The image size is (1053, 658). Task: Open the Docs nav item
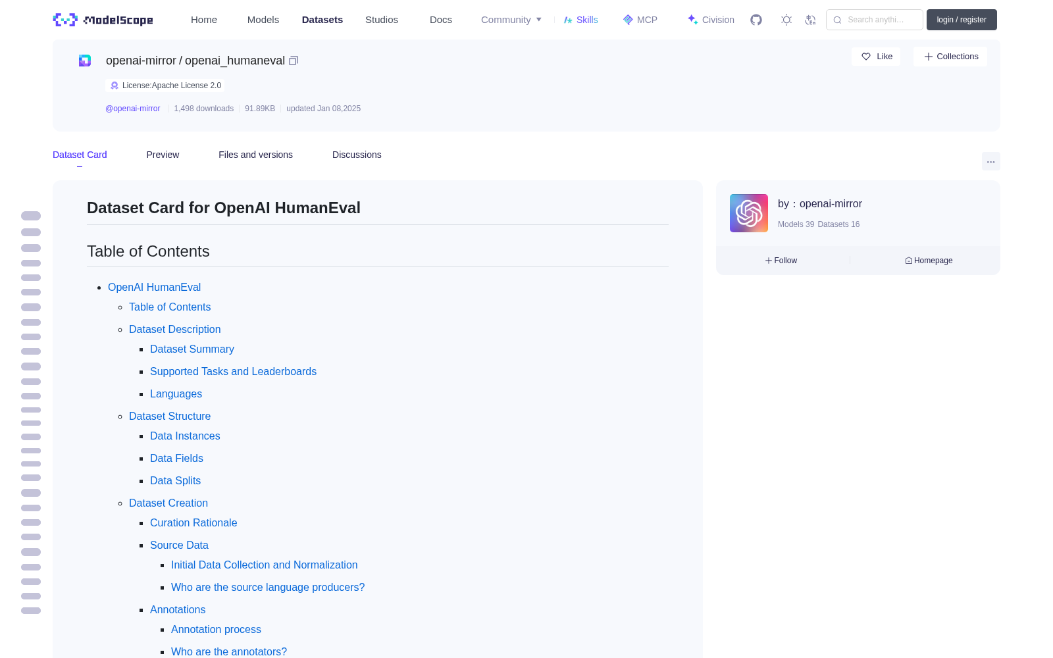tap(441, 20)
